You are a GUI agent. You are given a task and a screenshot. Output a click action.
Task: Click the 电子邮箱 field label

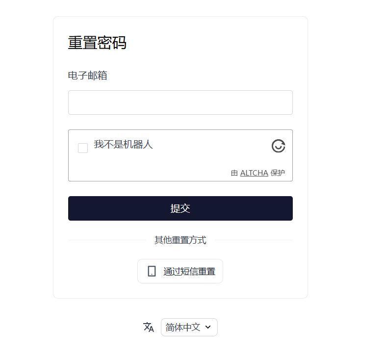coord(88,76)
